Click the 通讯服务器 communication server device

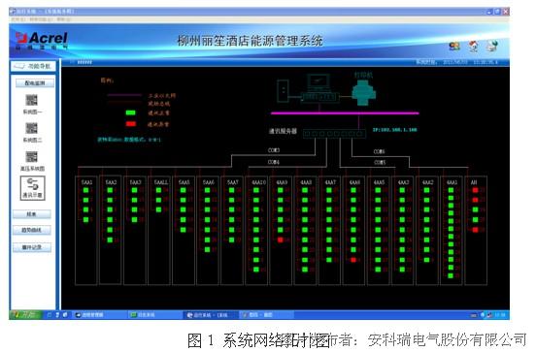pyautogui.click(x=334, y=134)
